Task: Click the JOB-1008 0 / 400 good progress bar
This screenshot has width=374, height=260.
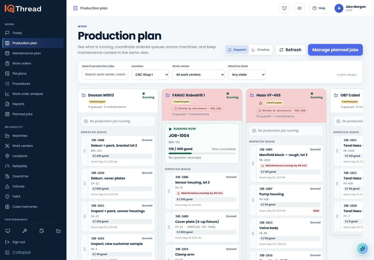Action: (122, 156)
